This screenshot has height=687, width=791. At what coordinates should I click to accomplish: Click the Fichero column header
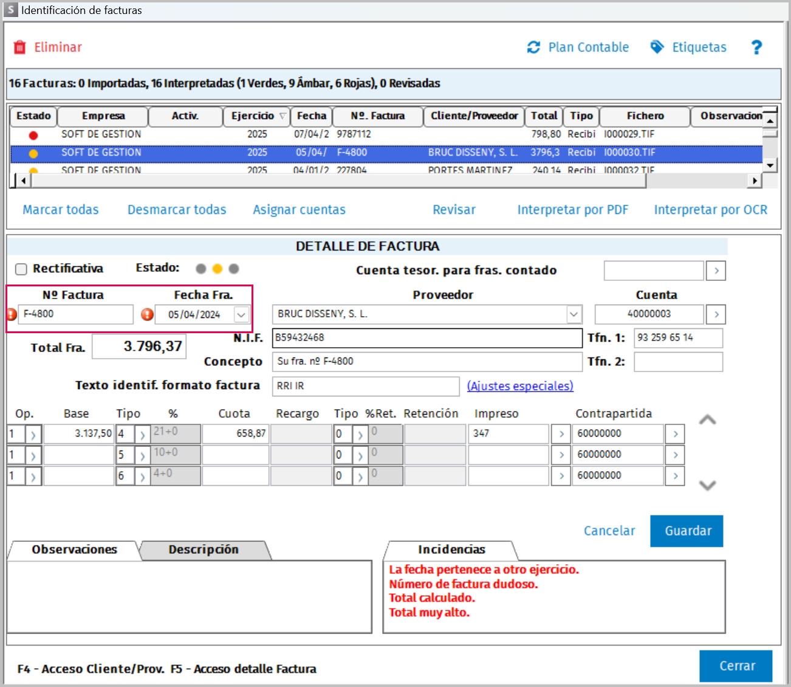[645, 116]
